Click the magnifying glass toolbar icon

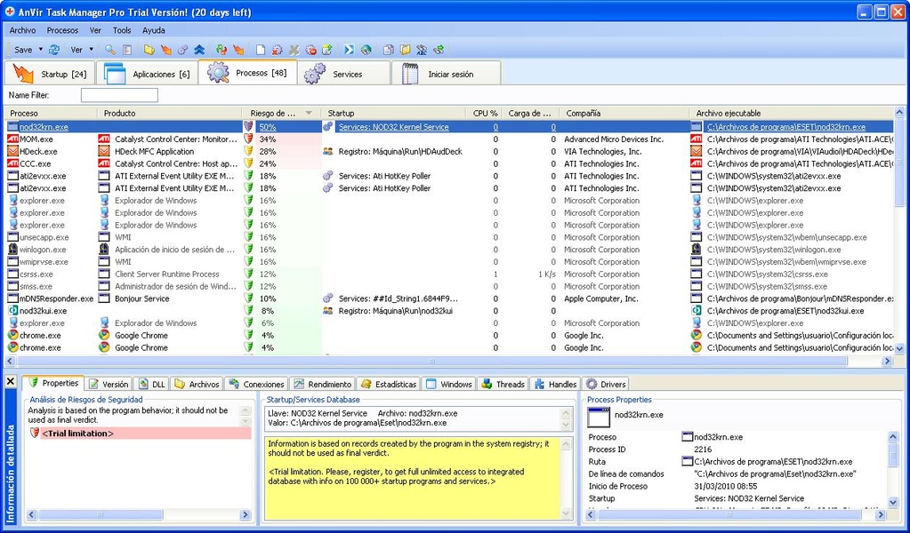[x=110, y=50]
